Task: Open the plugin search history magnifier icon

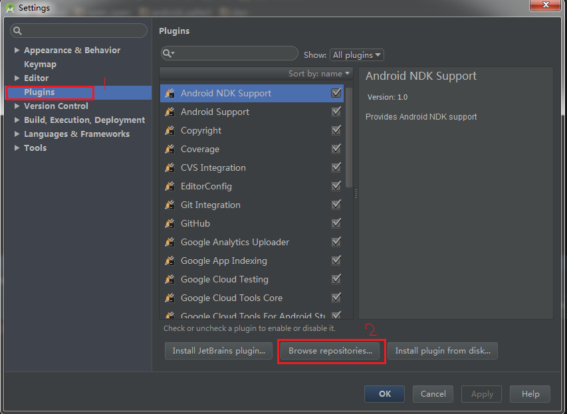Action: click(x=169, y=54)
